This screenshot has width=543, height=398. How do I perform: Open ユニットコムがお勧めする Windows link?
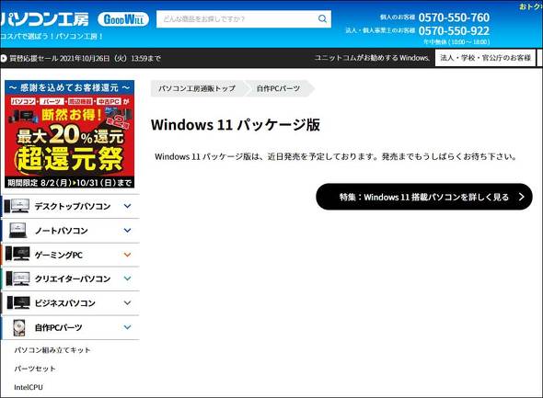click(372, 58)
